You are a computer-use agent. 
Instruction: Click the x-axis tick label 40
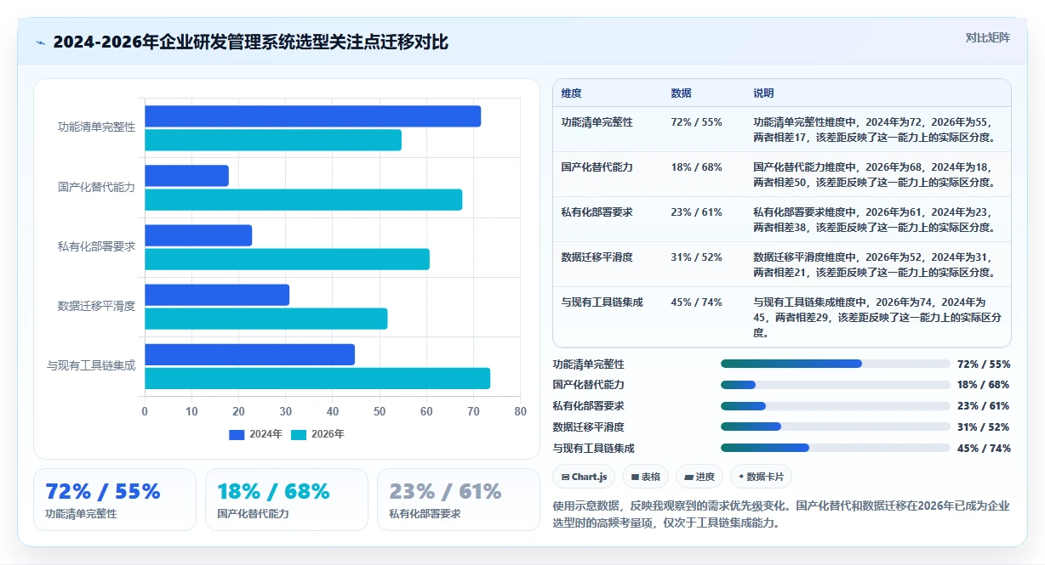click(333, 411)
